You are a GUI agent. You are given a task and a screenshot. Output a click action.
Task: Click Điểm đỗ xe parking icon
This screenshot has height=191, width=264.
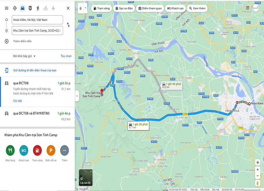51,150
